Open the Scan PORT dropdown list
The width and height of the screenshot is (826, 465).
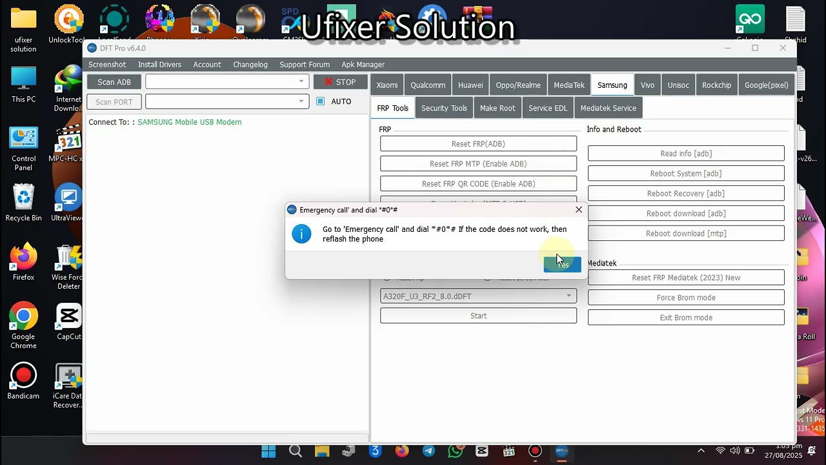click(301, 101)
